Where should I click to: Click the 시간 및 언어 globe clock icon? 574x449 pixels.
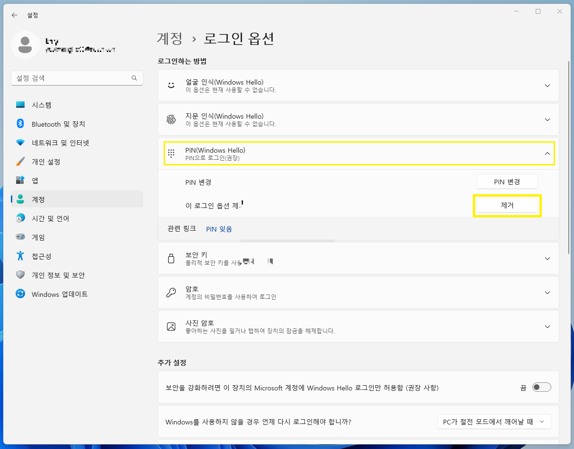20,218
